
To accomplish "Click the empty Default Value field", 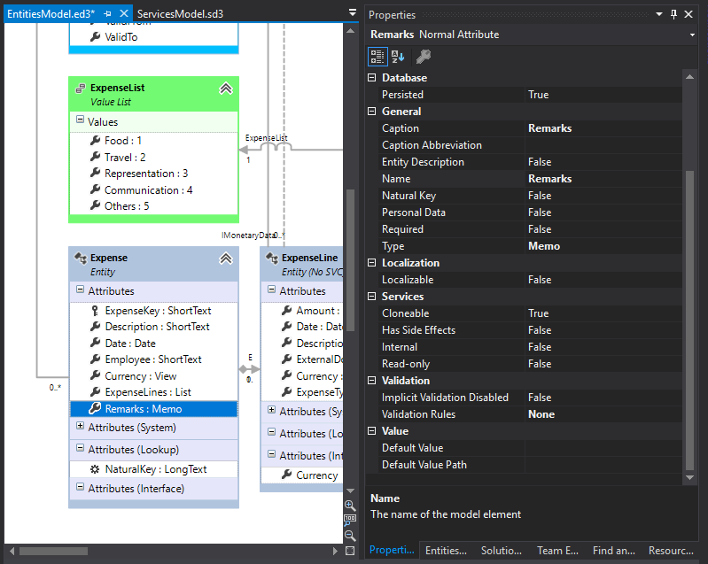I will tap(603, 448).
